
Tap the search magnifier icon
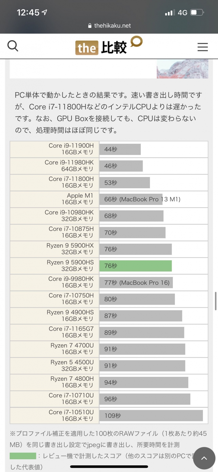(13, 46)
